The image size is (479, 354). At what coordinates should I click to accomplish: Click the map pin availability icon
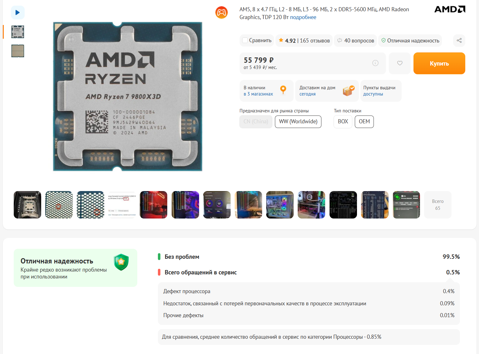click(283, 90)
